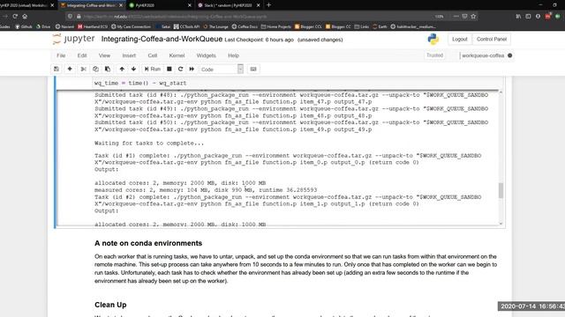
Task: Click the Trusted notebook indicator
Action: coord(434,55)
